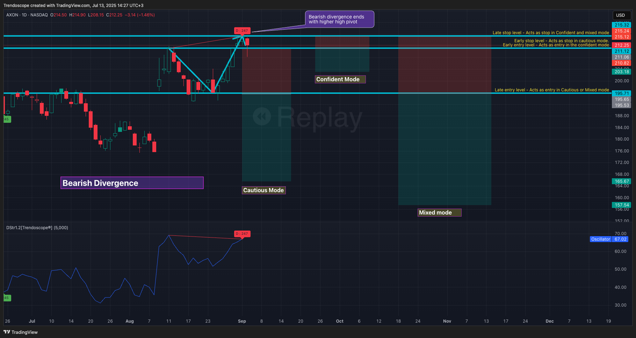This screenshot has width=636, height=338.
Task: Click the Cautious Mode short-position box
Action: [x=267, y=115]
